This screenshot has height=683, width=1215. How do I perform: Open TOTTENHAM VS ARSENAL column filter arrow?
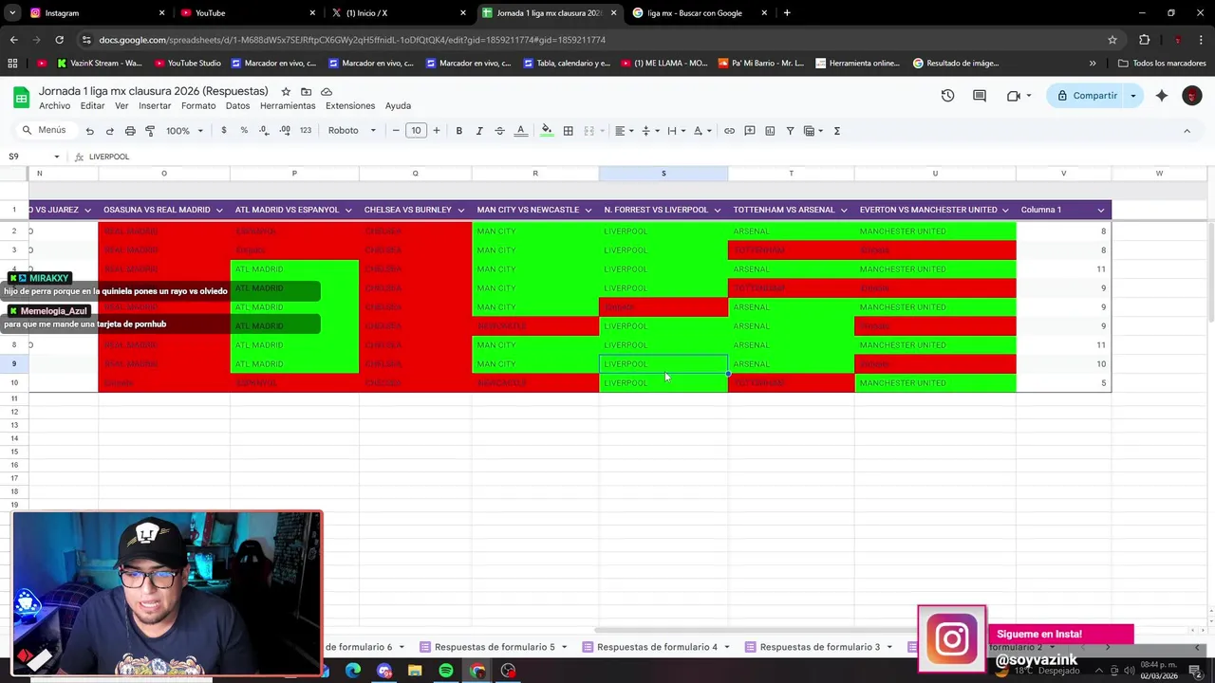point(845,210)
